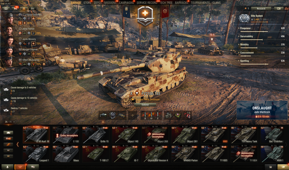Open the contacts handshake icon with badge

tap(20, 167)
